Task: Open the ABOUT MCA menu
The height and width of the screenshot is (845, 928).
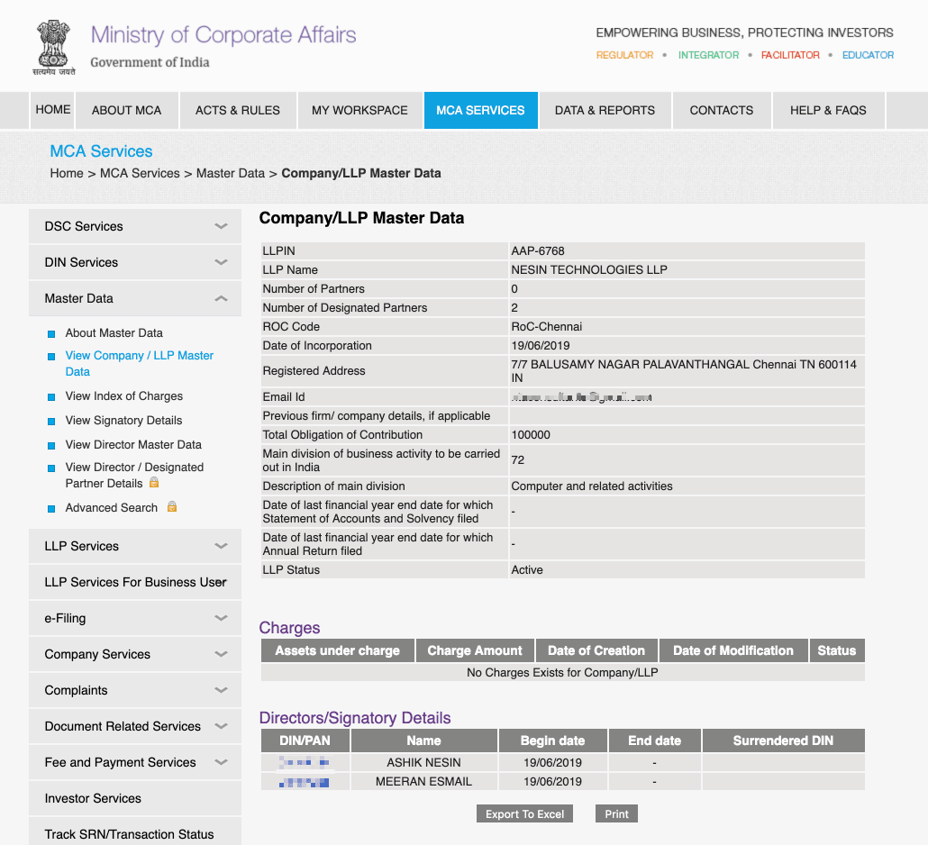Action: (127, 110)
